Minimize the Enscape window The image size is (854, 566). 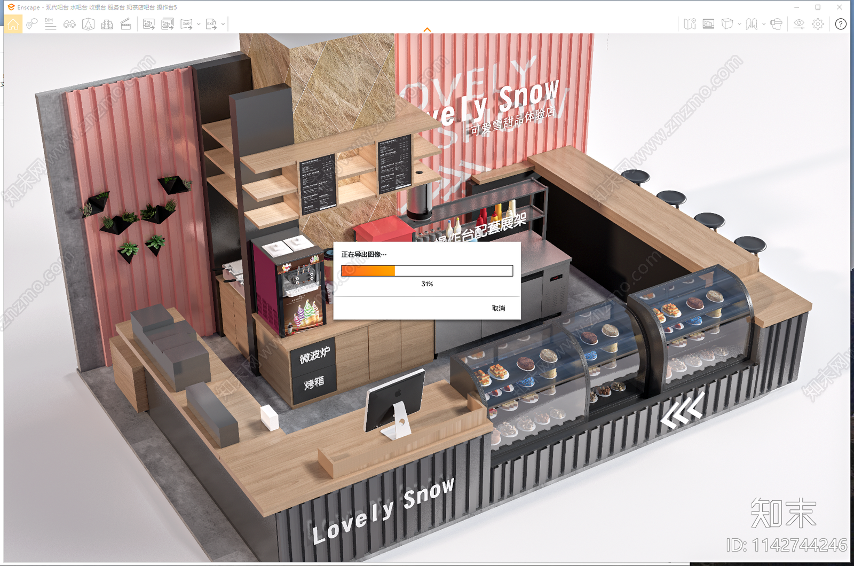[x=796, y=7]
